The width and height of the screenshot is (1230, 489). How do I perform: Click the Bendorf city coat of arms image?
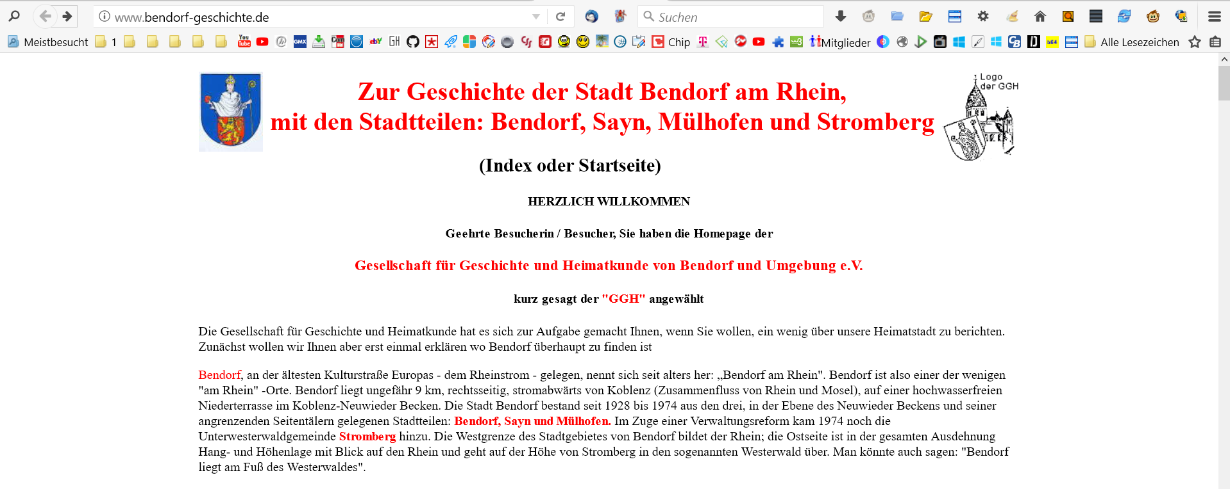(231, 112)
